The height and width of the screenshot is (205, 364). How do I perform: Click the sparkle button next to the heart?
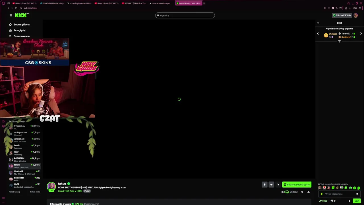pos(278,184)
